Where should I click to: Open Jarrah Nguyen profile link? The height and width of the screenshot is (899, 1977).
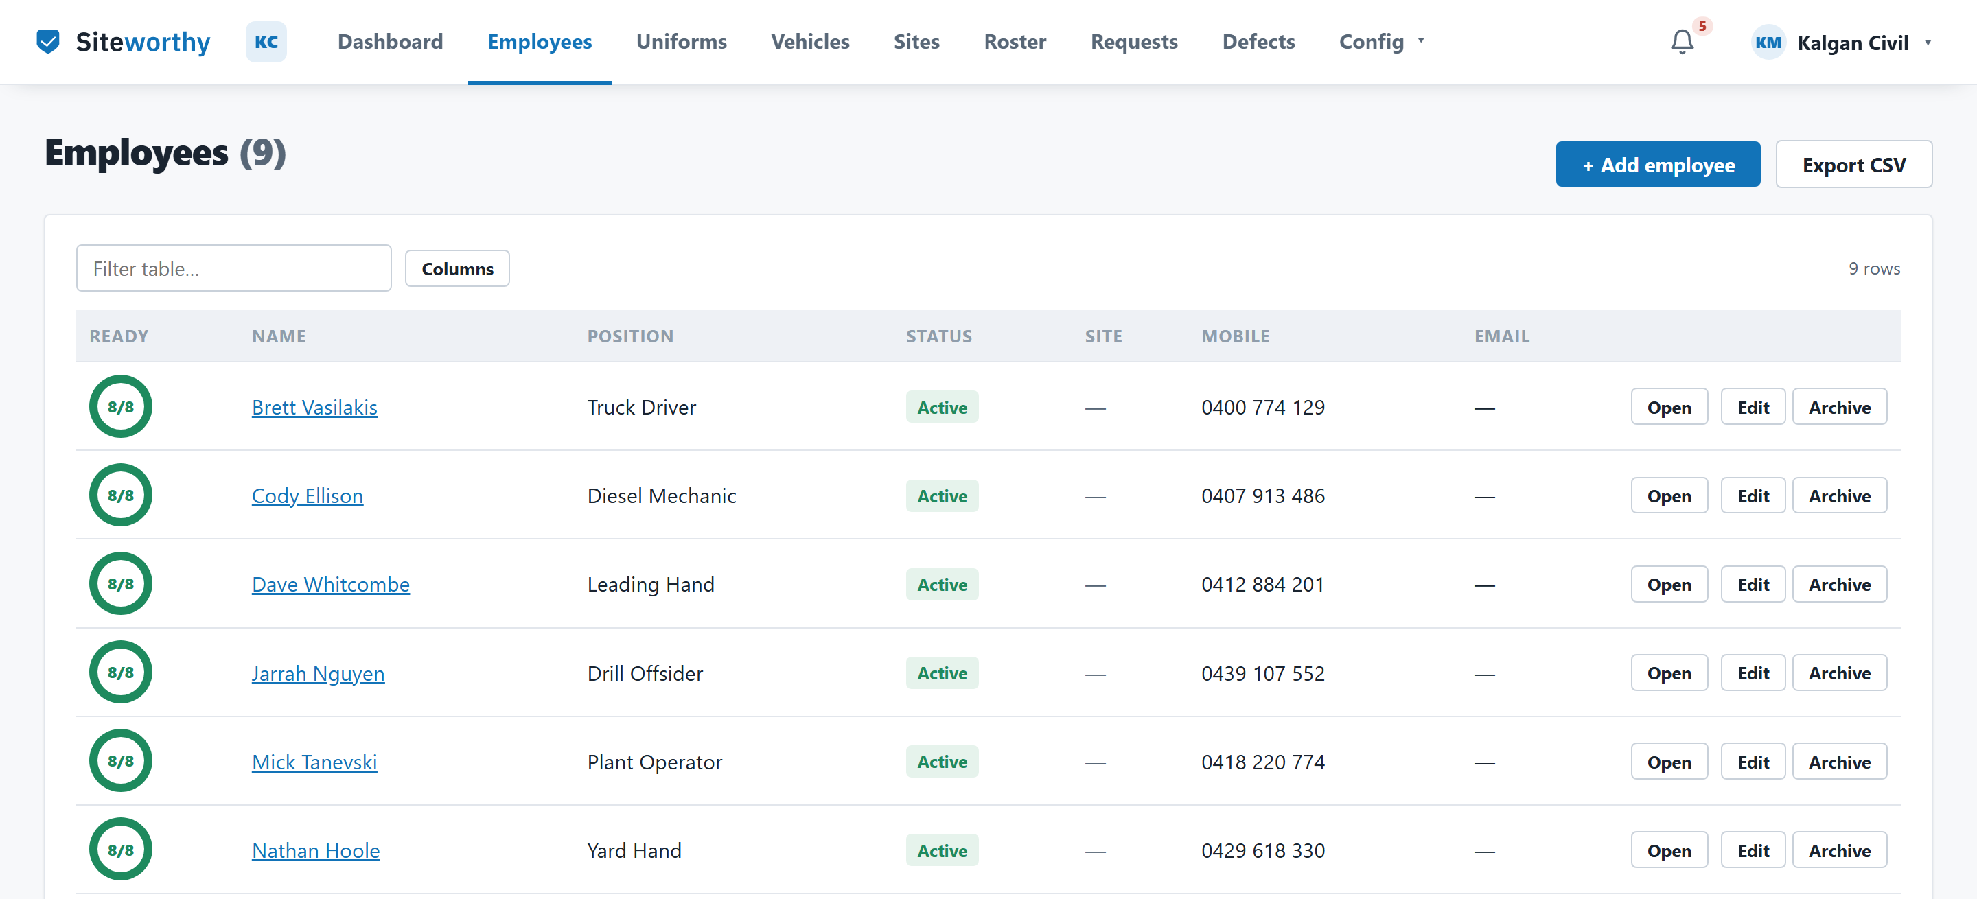pyautogui.click(x=318, y=673)
